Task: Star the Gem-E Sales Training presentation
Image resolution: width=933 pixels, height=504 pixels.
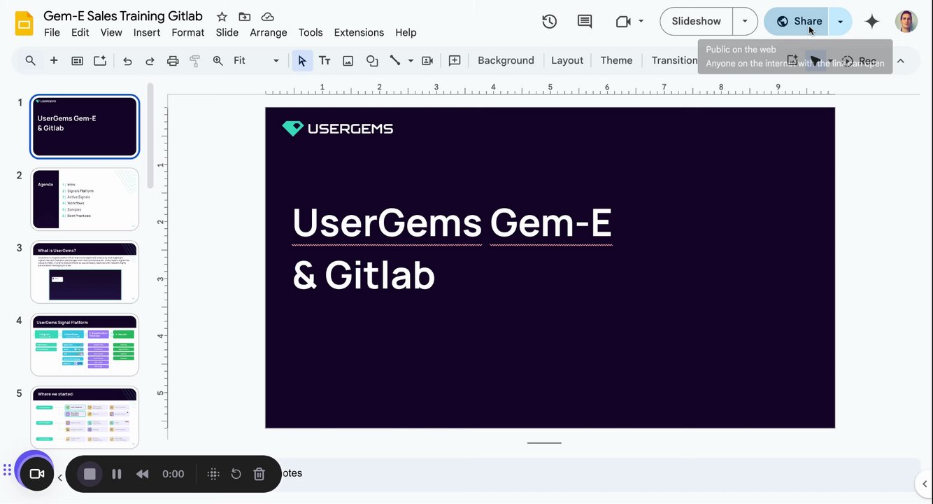Action: pyautogui.click(x=222, y=17)
